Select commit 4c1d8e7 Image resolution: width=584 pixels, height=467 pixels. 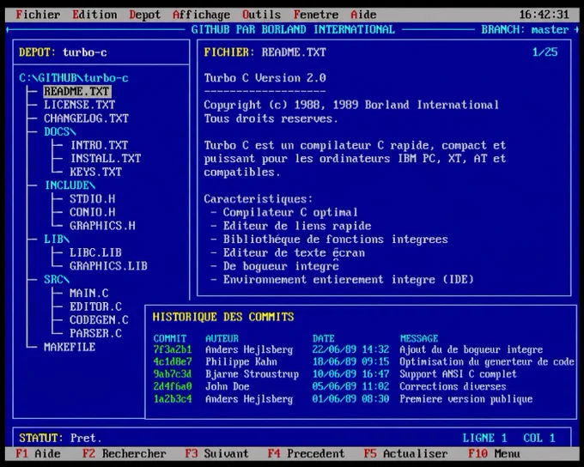[173, 361]
